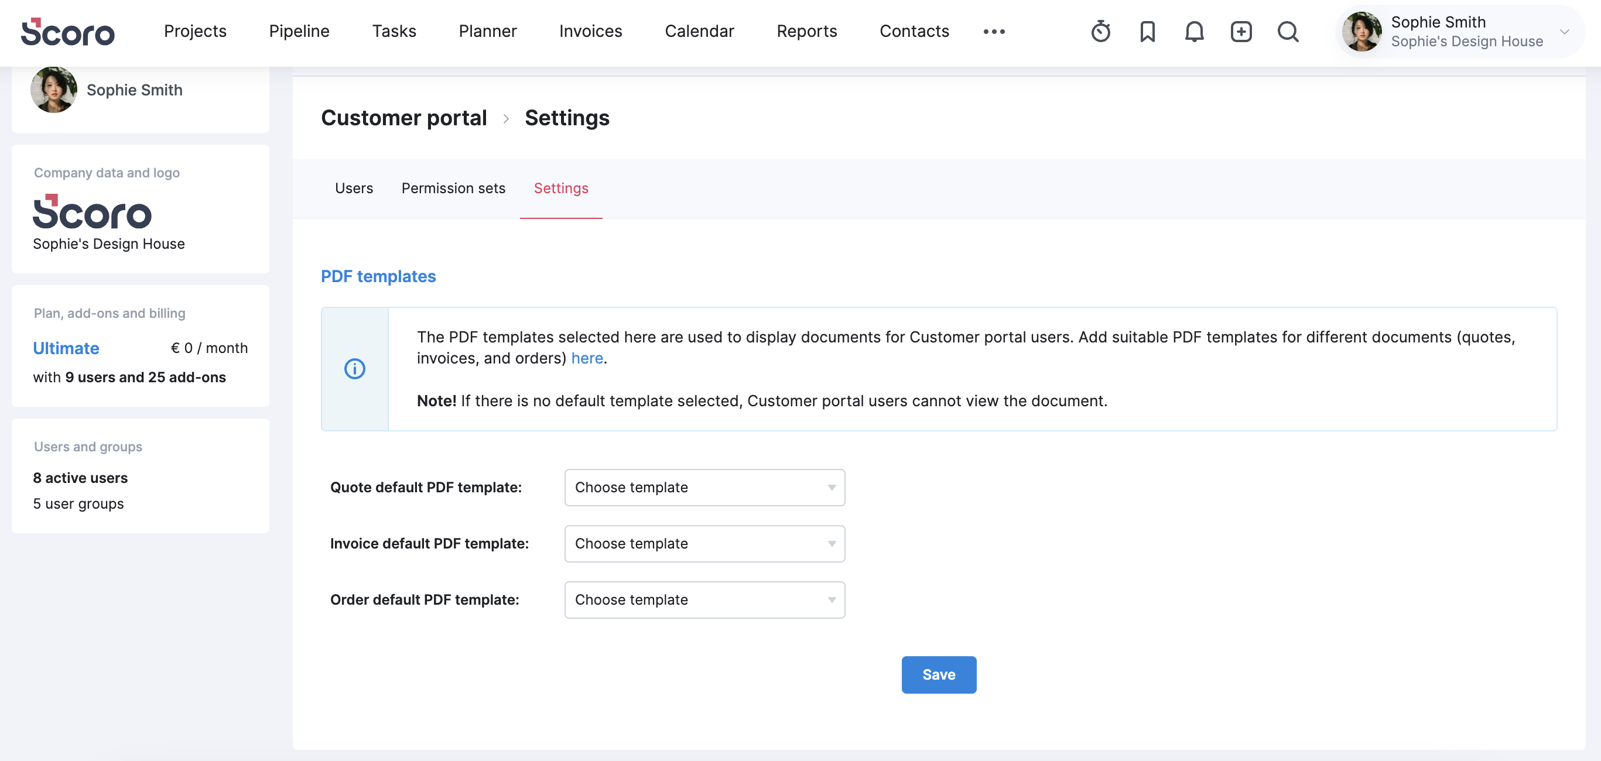Click the Ultimate plan link
This screenshot has width=1601, height=761.
pos(66,348)
